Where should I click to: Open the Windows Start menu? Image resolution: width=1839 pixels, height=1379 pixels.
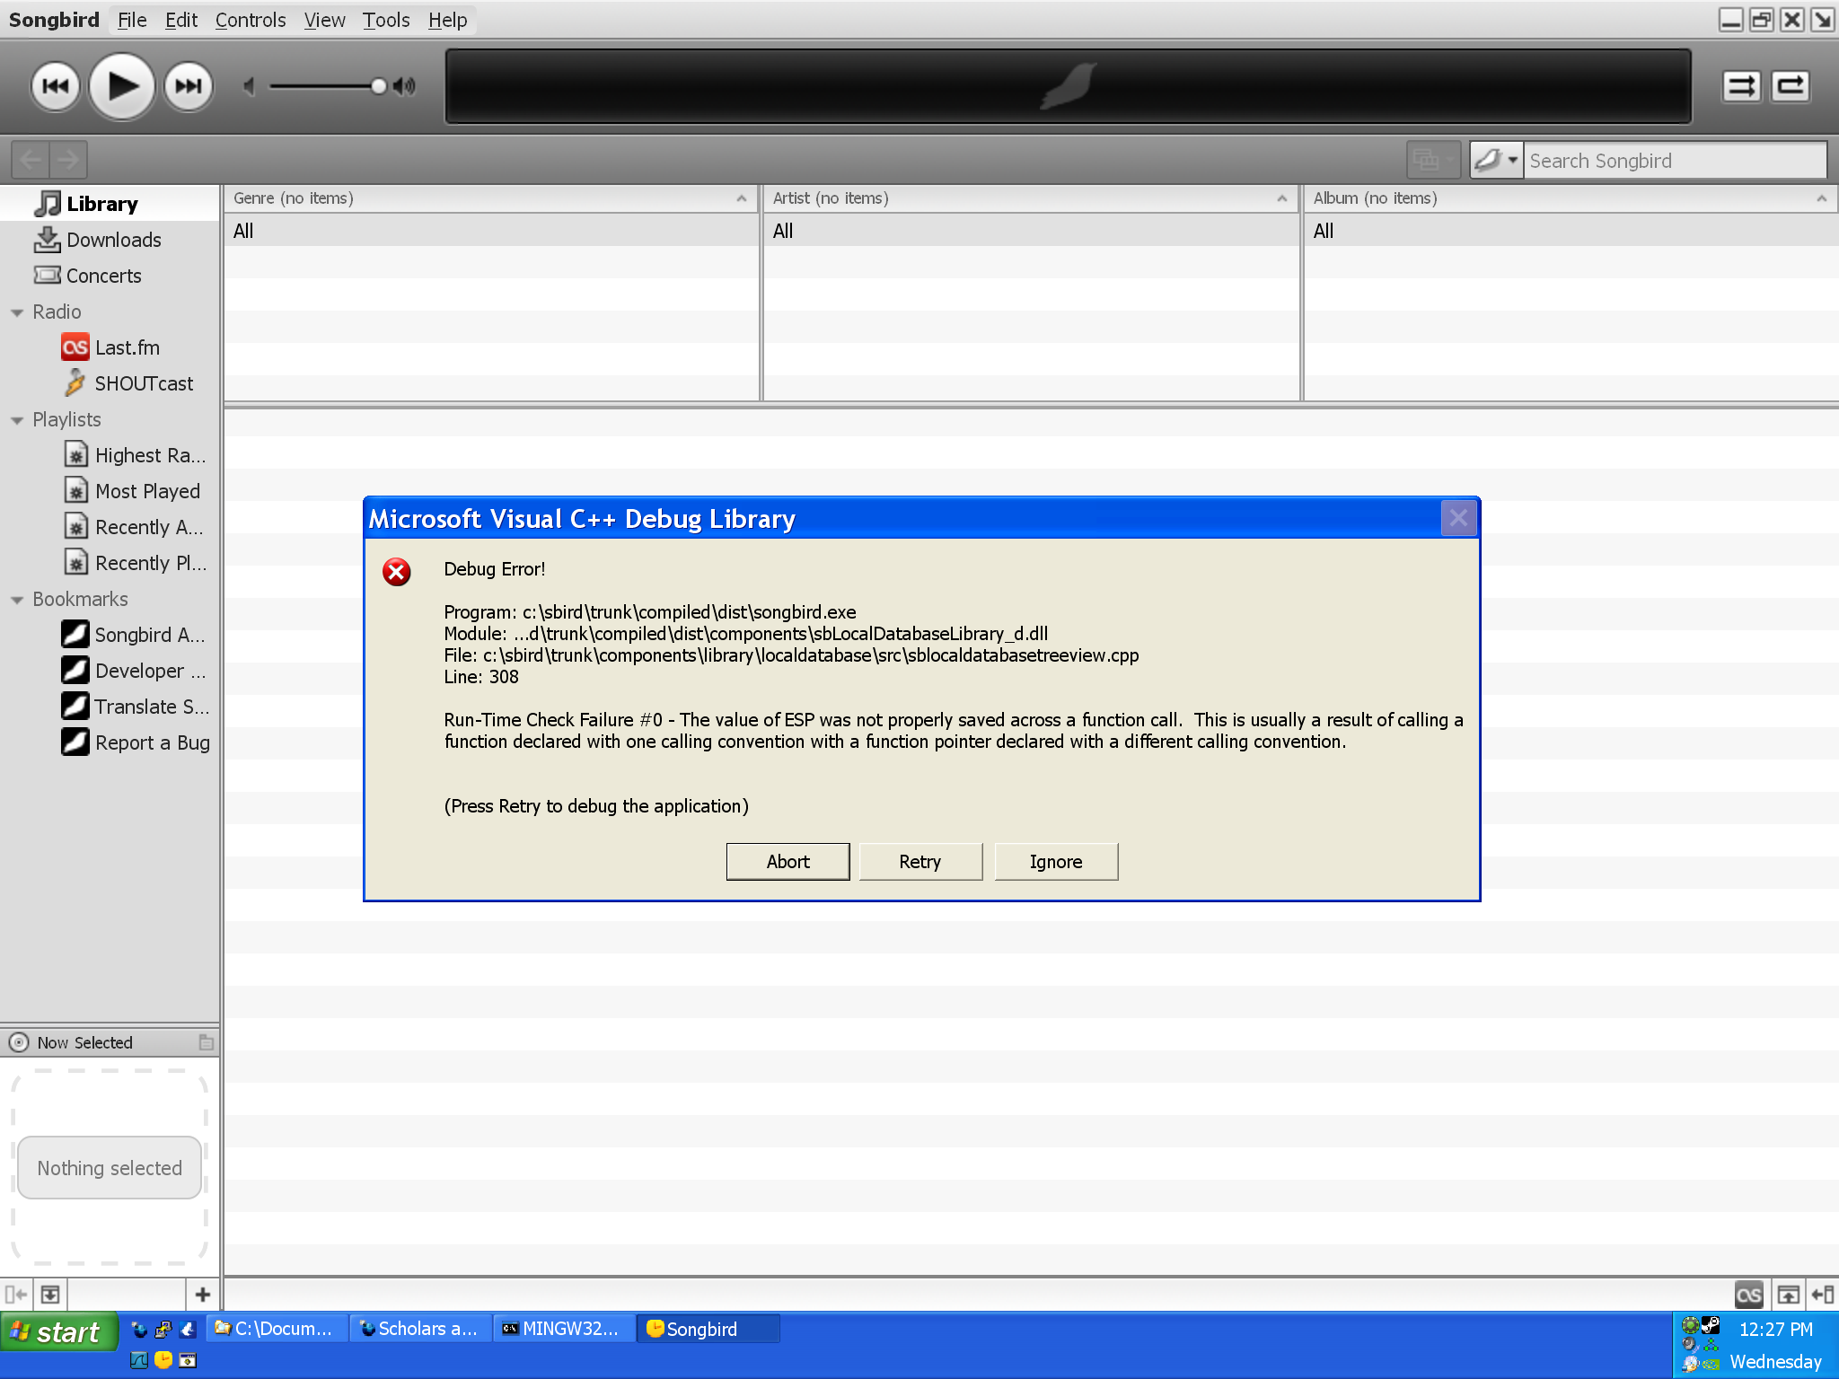coord(58,1331)
